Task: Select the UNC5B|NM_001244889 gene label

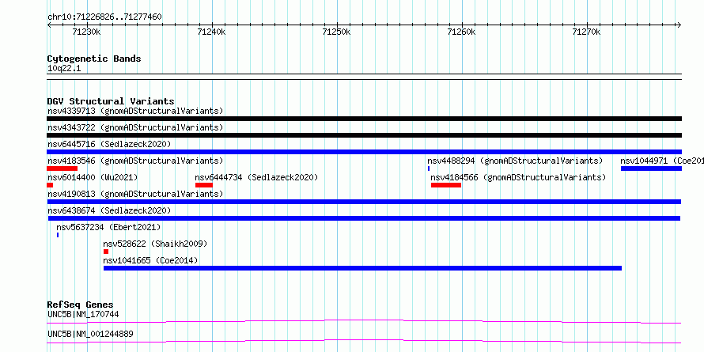Action: pos(90,334)
